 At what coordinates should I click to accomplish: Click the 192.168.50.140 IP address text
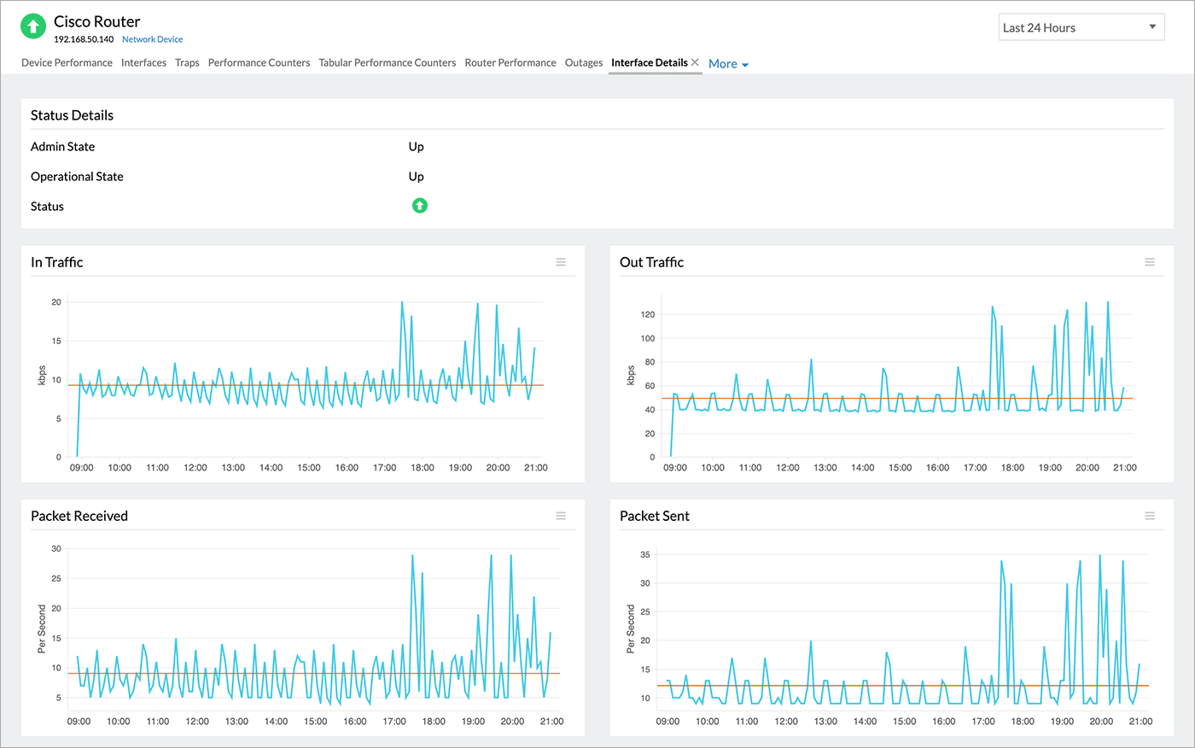(84, 39)
